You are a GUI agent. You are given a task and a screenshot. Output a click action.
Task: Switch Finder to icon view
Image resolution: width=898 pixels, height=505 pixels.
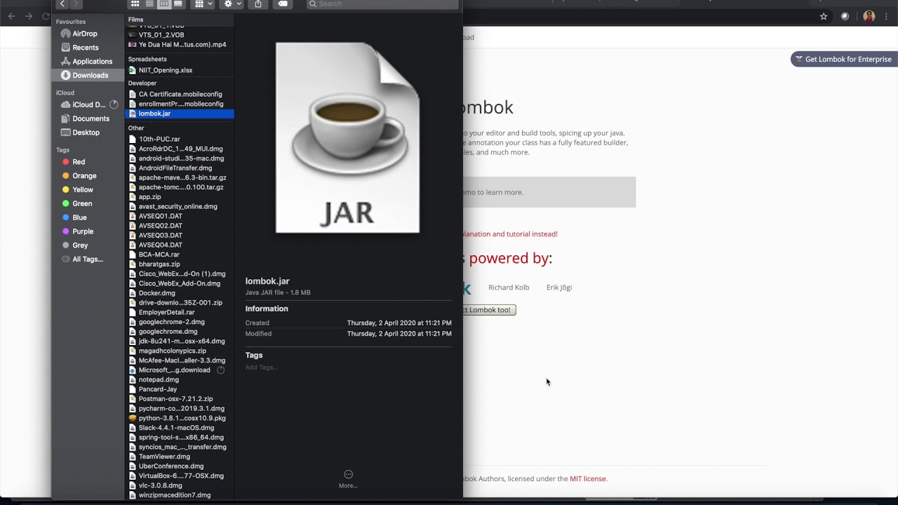tap(135, 4)
